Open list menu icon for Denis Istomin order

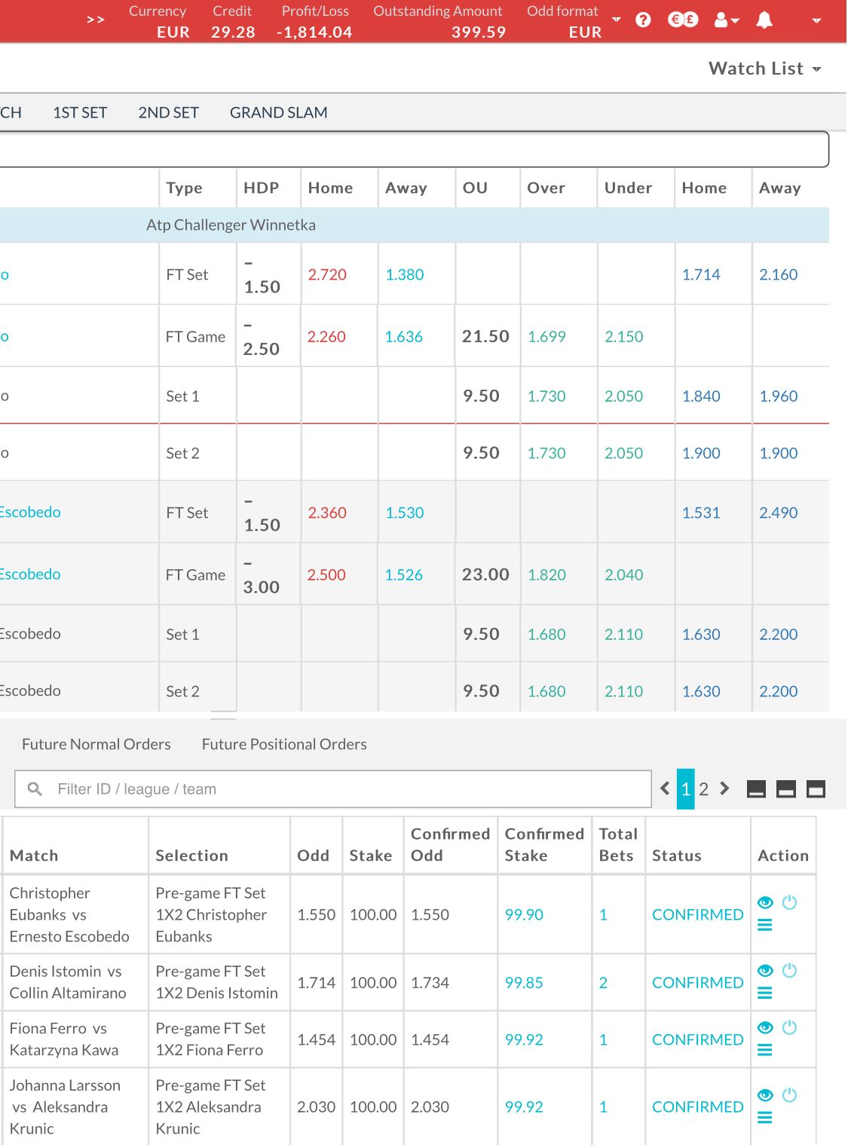[x=764, y=993]
